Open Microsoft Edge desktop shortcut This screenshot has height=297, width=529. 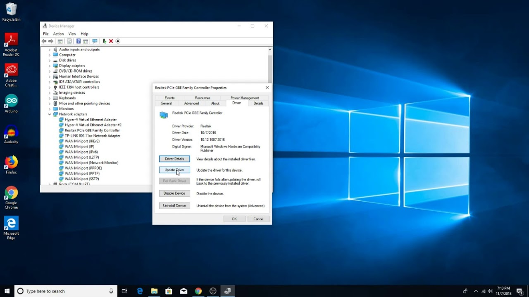[x=11, y=228]
